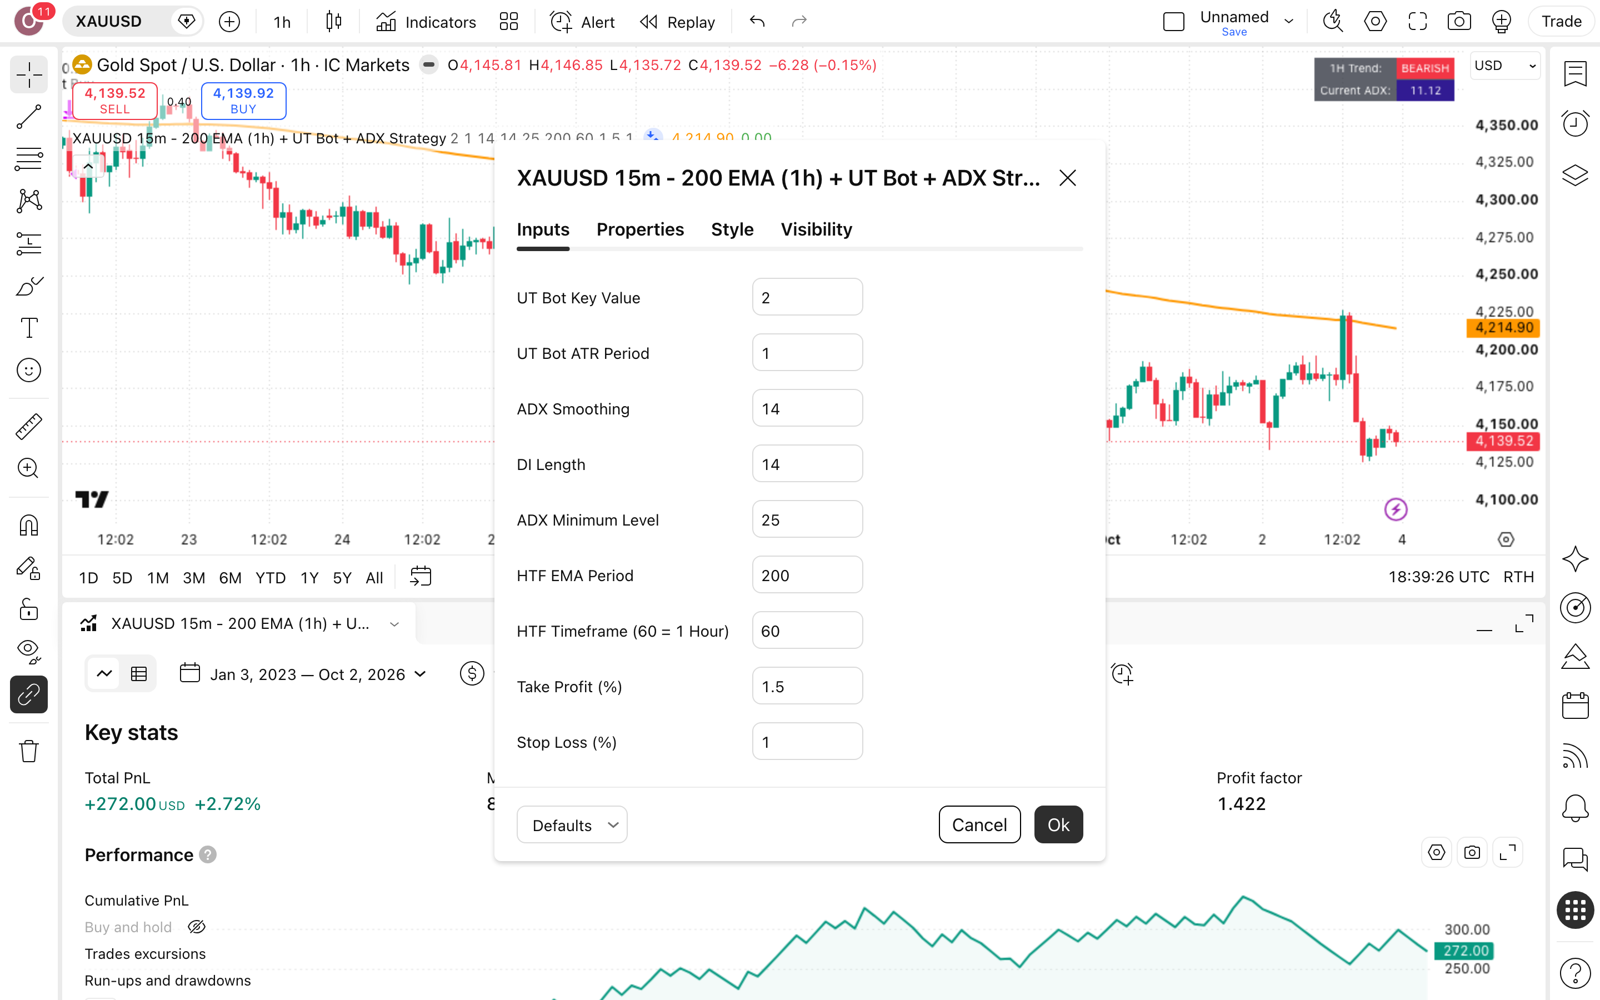
Task: Select the trend line drawing tool
Action: coord(28,117)
